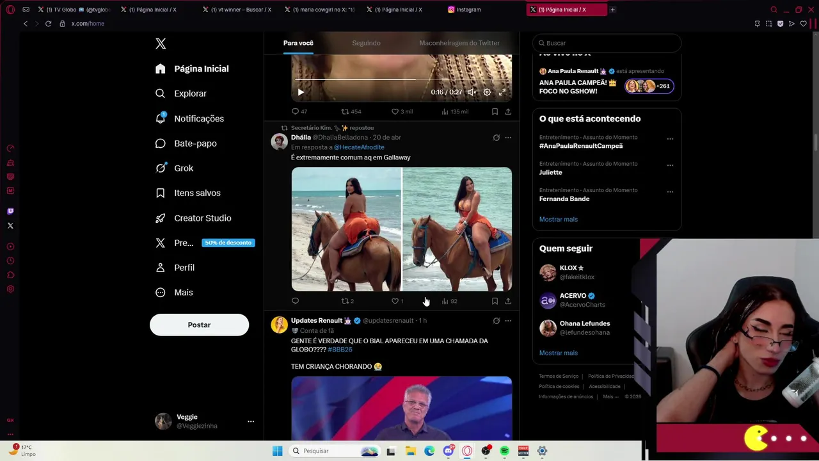Open the video settings gear
Screen dimensions: 819x461
click(x=487, y=92)
